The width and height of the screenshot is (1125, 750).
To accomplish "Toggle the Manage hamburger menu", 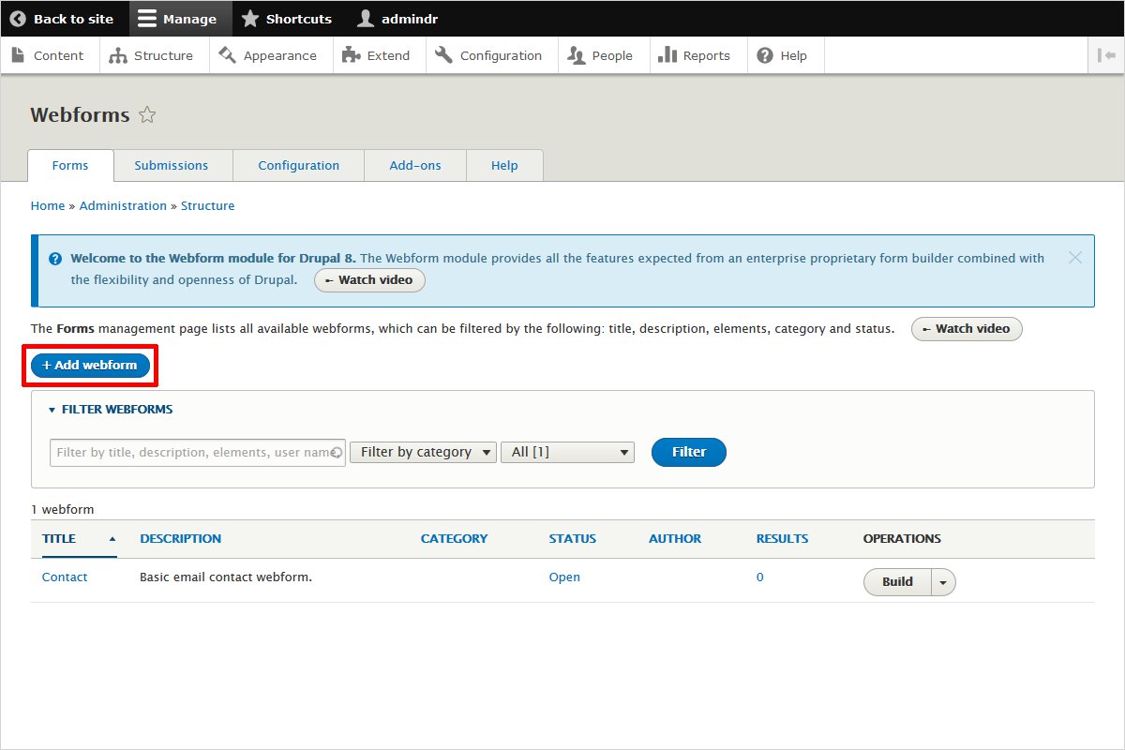I will pyautogui.click(x=147, y=19).
